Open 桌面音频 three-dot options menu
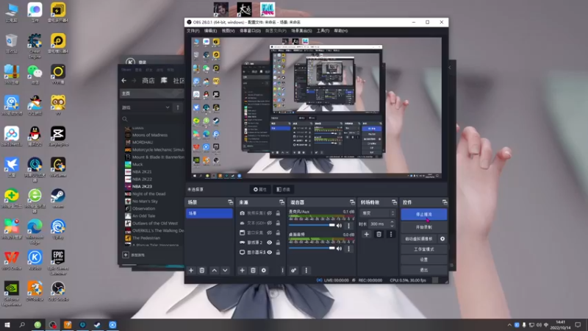 tap(348, 249)
